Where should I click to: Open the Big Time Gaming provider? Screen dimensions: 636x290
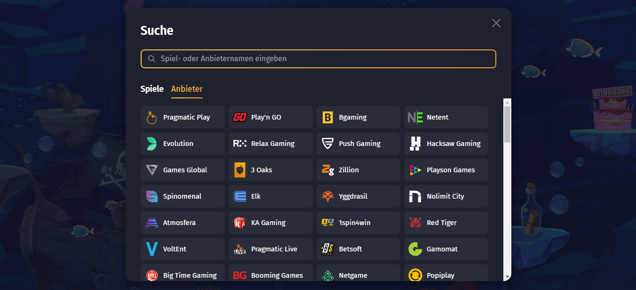pyautogui.click(x=183, y=273)
